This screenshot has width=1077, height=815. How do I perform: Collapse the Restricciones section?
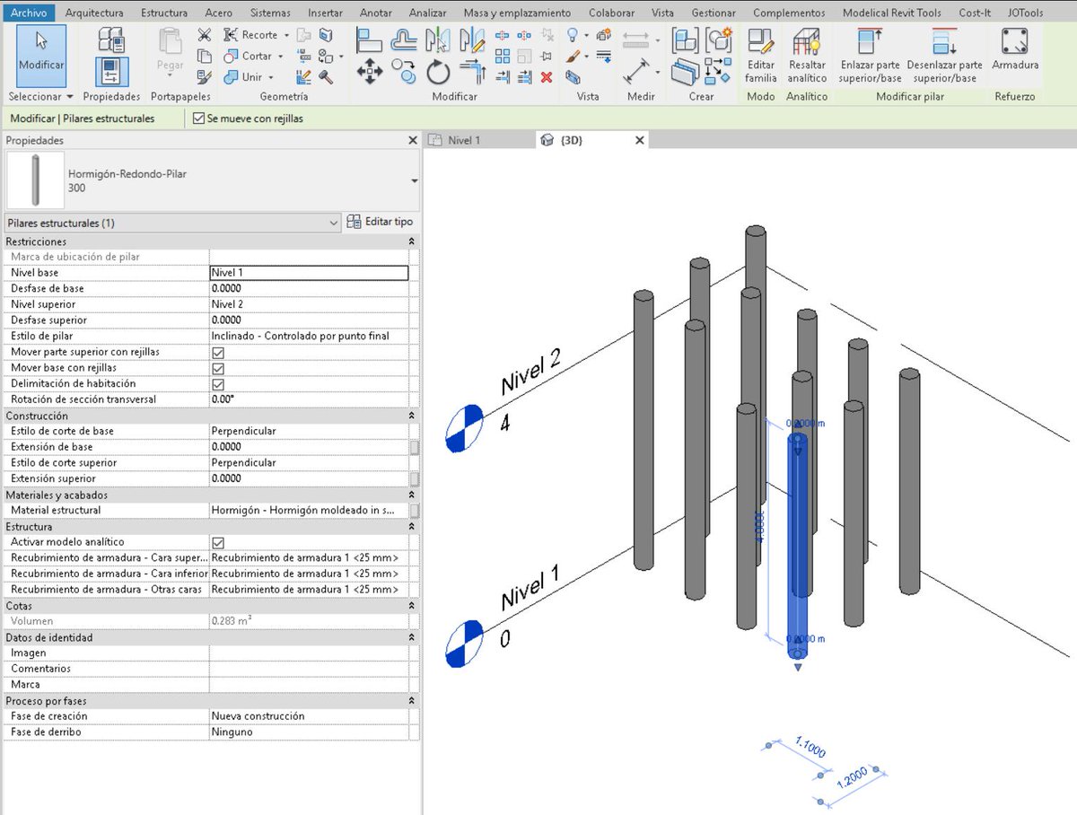(411, 242)
